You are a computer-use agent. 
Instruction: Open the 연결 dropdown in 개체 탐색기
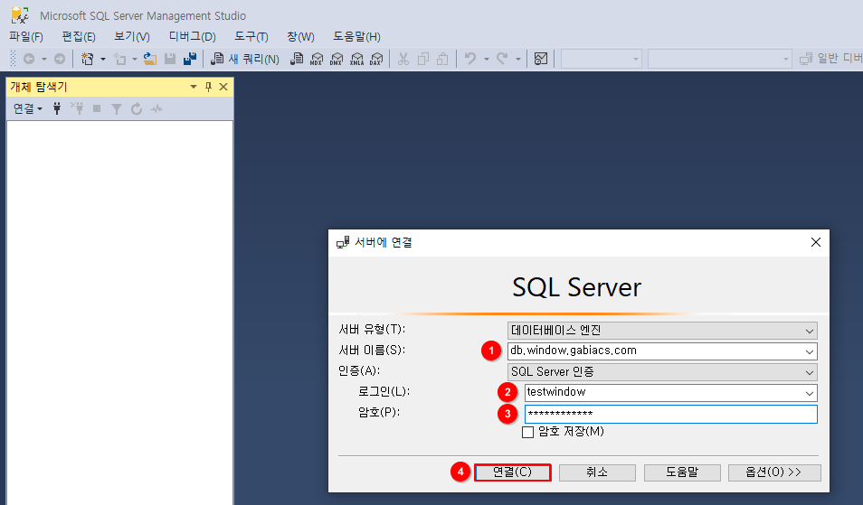(27, 108)
